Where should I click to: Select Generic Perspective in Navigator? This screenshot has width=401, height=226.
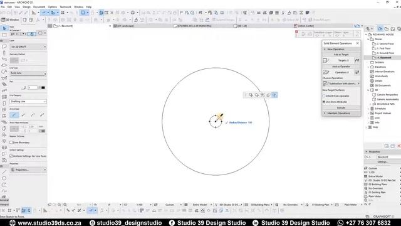point(388,95)
